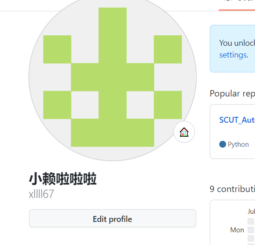
Task: Click the Edit profile button
Action: 113,218
